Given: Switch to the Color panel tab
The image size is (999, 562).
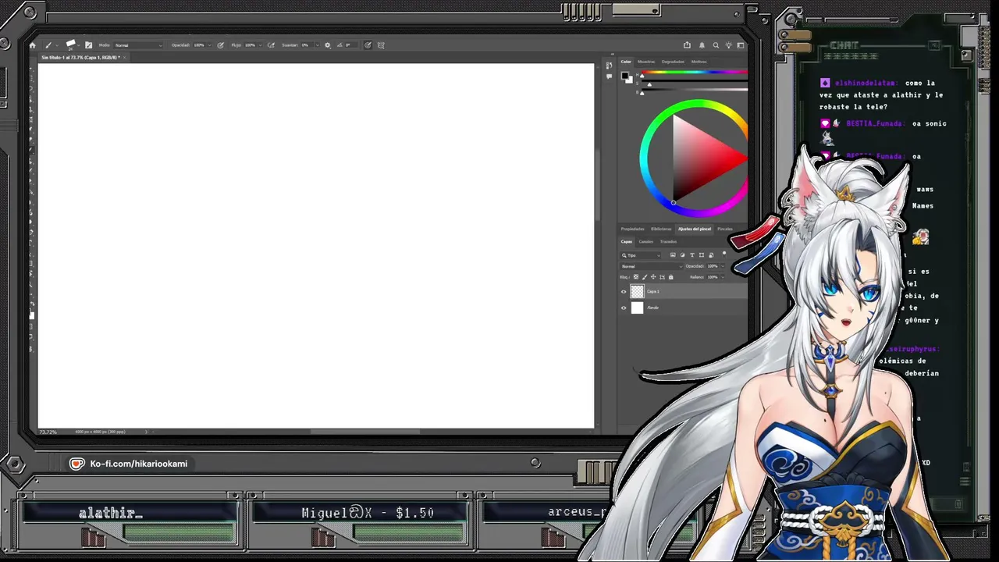Looking at the screenshot, I should (x=626, y=62).
